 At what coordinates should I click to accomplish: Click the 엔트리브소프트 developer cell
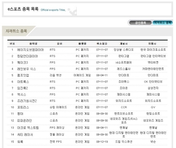click(x=124, y=113)
